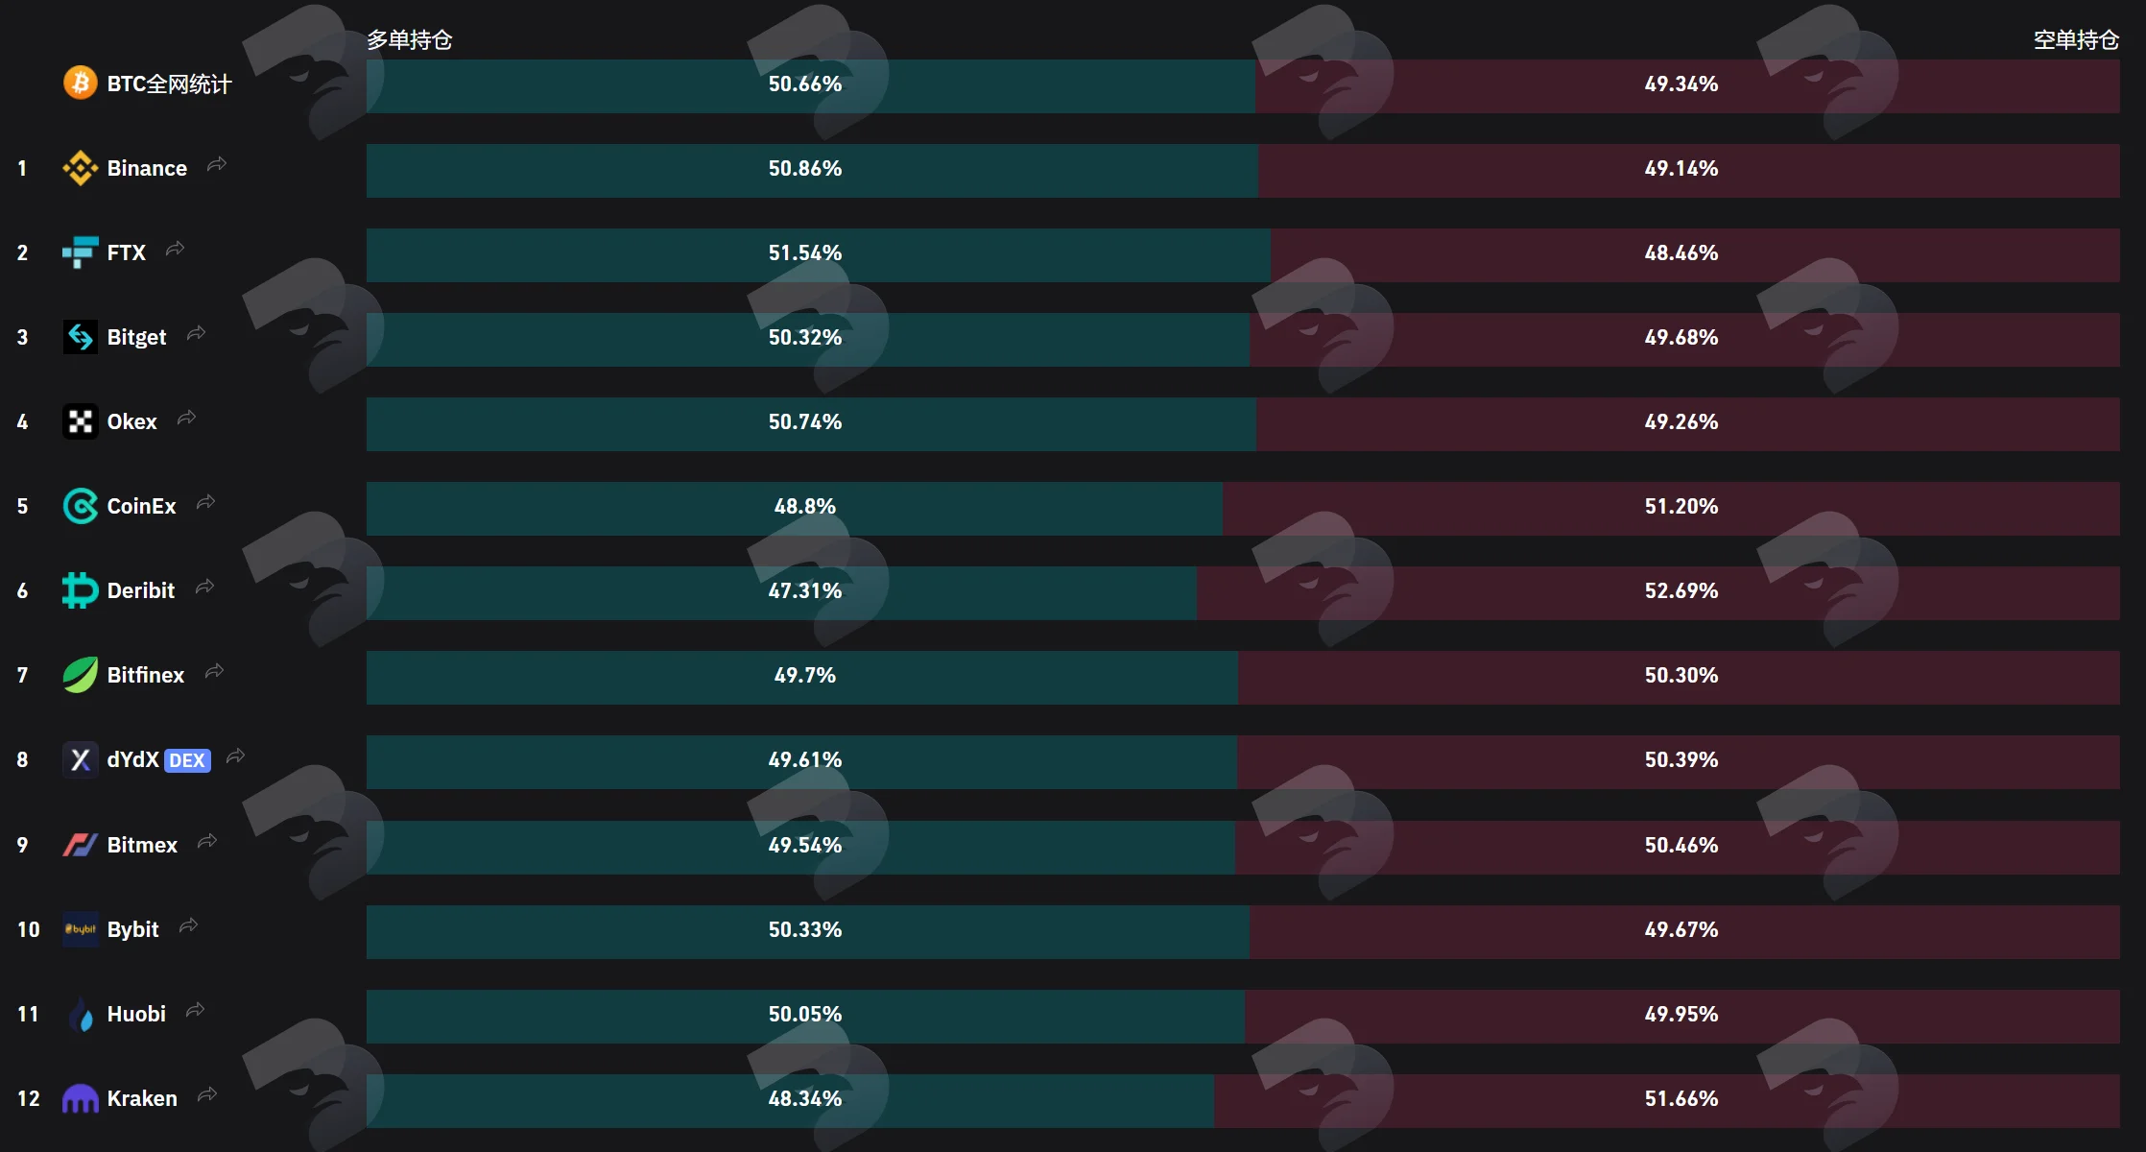Open the share arrow beside Deribit
Image resolution: width=2146 pixels, height=1152 pixels.
click(204, 587)
